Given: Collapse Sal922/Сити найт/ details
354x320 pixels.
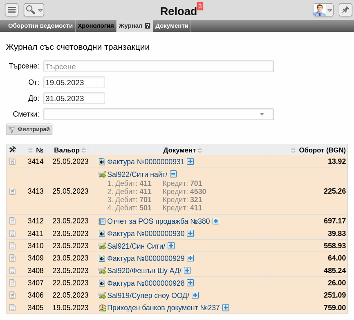Looking at the screenshot, I should tap(173, 174).
